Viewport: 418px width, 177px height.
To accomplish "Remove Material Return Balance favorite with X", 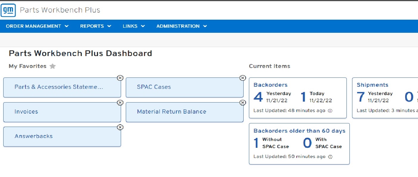I will click(243, 103).
